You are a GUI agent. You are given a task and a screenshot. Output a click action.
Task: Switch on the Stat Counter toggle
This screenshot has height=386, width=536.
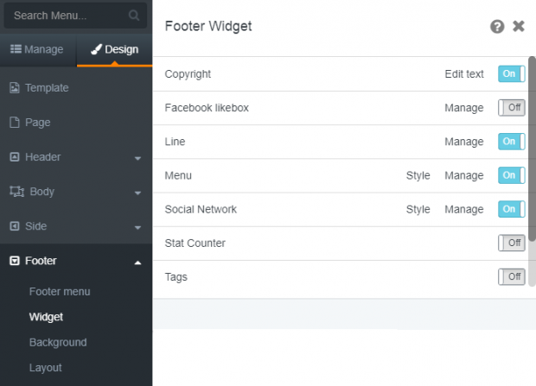[x=512, y=243]
